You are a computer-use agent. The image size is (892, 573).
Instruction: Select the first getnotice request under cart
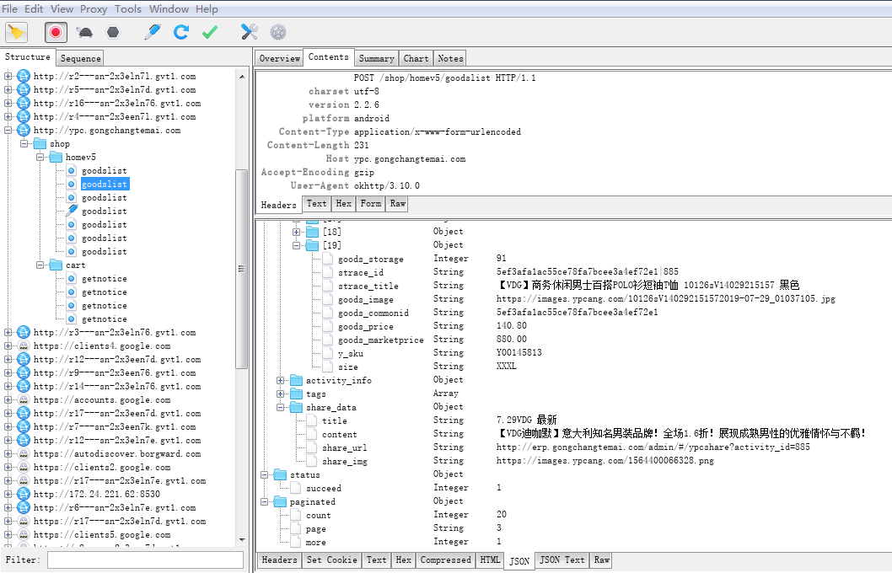(104, 279)
